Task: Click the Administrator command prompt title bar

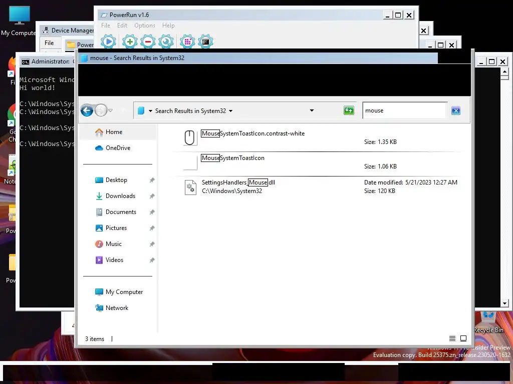Action: (47, 61)
